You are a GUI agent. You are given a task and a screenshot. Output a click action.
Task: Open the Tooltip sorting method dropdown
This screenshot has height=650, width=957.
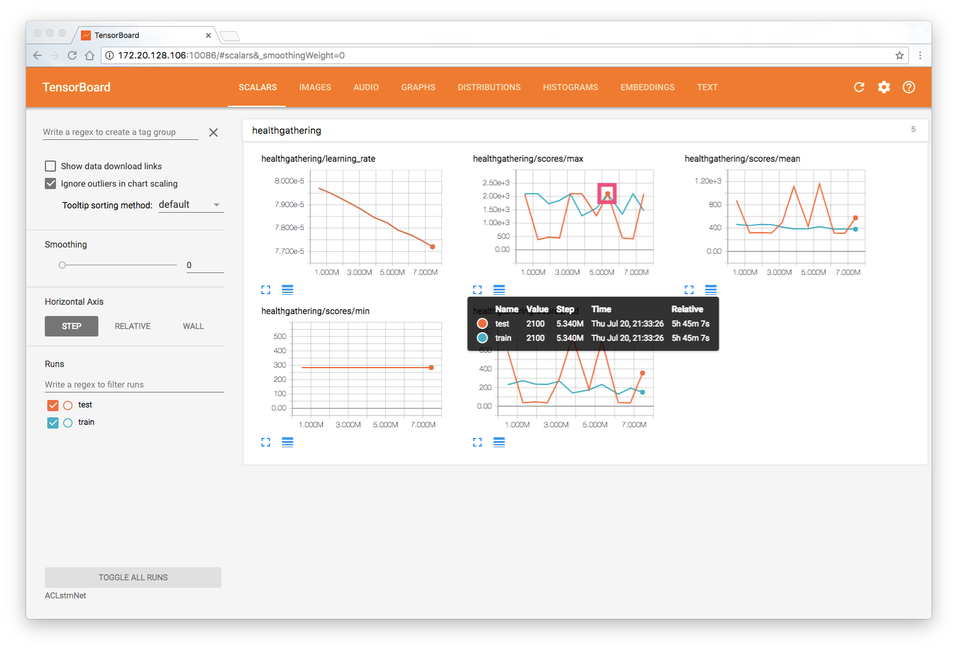(x=190, y=204)
